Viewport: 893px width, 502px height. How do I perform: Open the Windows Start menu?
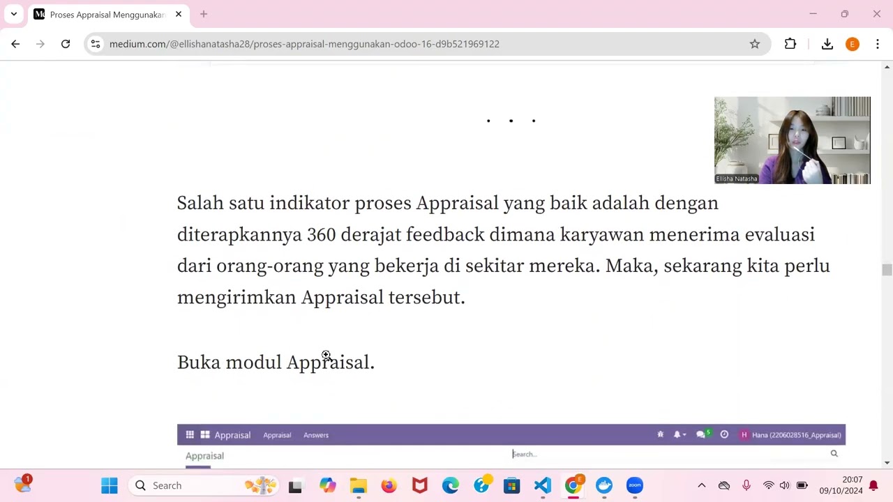coord(110,485)
